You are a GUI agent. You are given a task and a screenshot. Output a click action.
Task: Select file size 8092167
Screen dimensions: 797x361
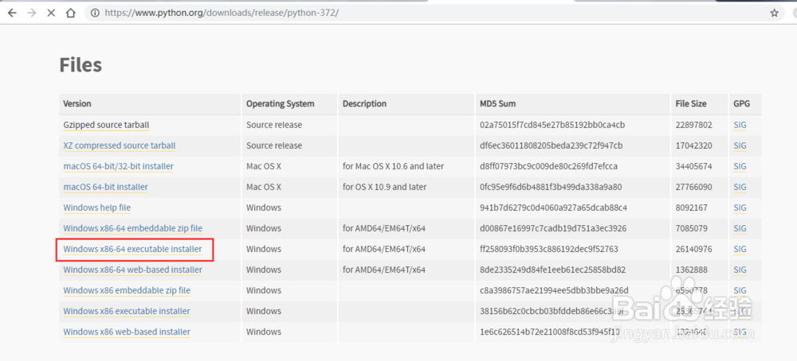(692, 208)
